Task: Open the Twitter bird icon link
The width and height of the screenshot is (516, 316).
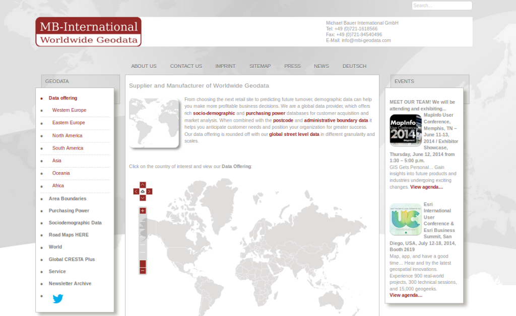Action: coord(57,298)
